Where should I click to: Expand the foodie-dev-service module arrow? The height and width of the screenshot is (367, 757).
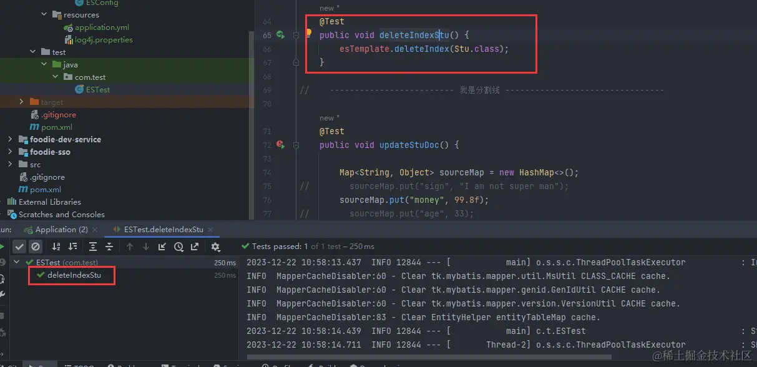point(10,139)
